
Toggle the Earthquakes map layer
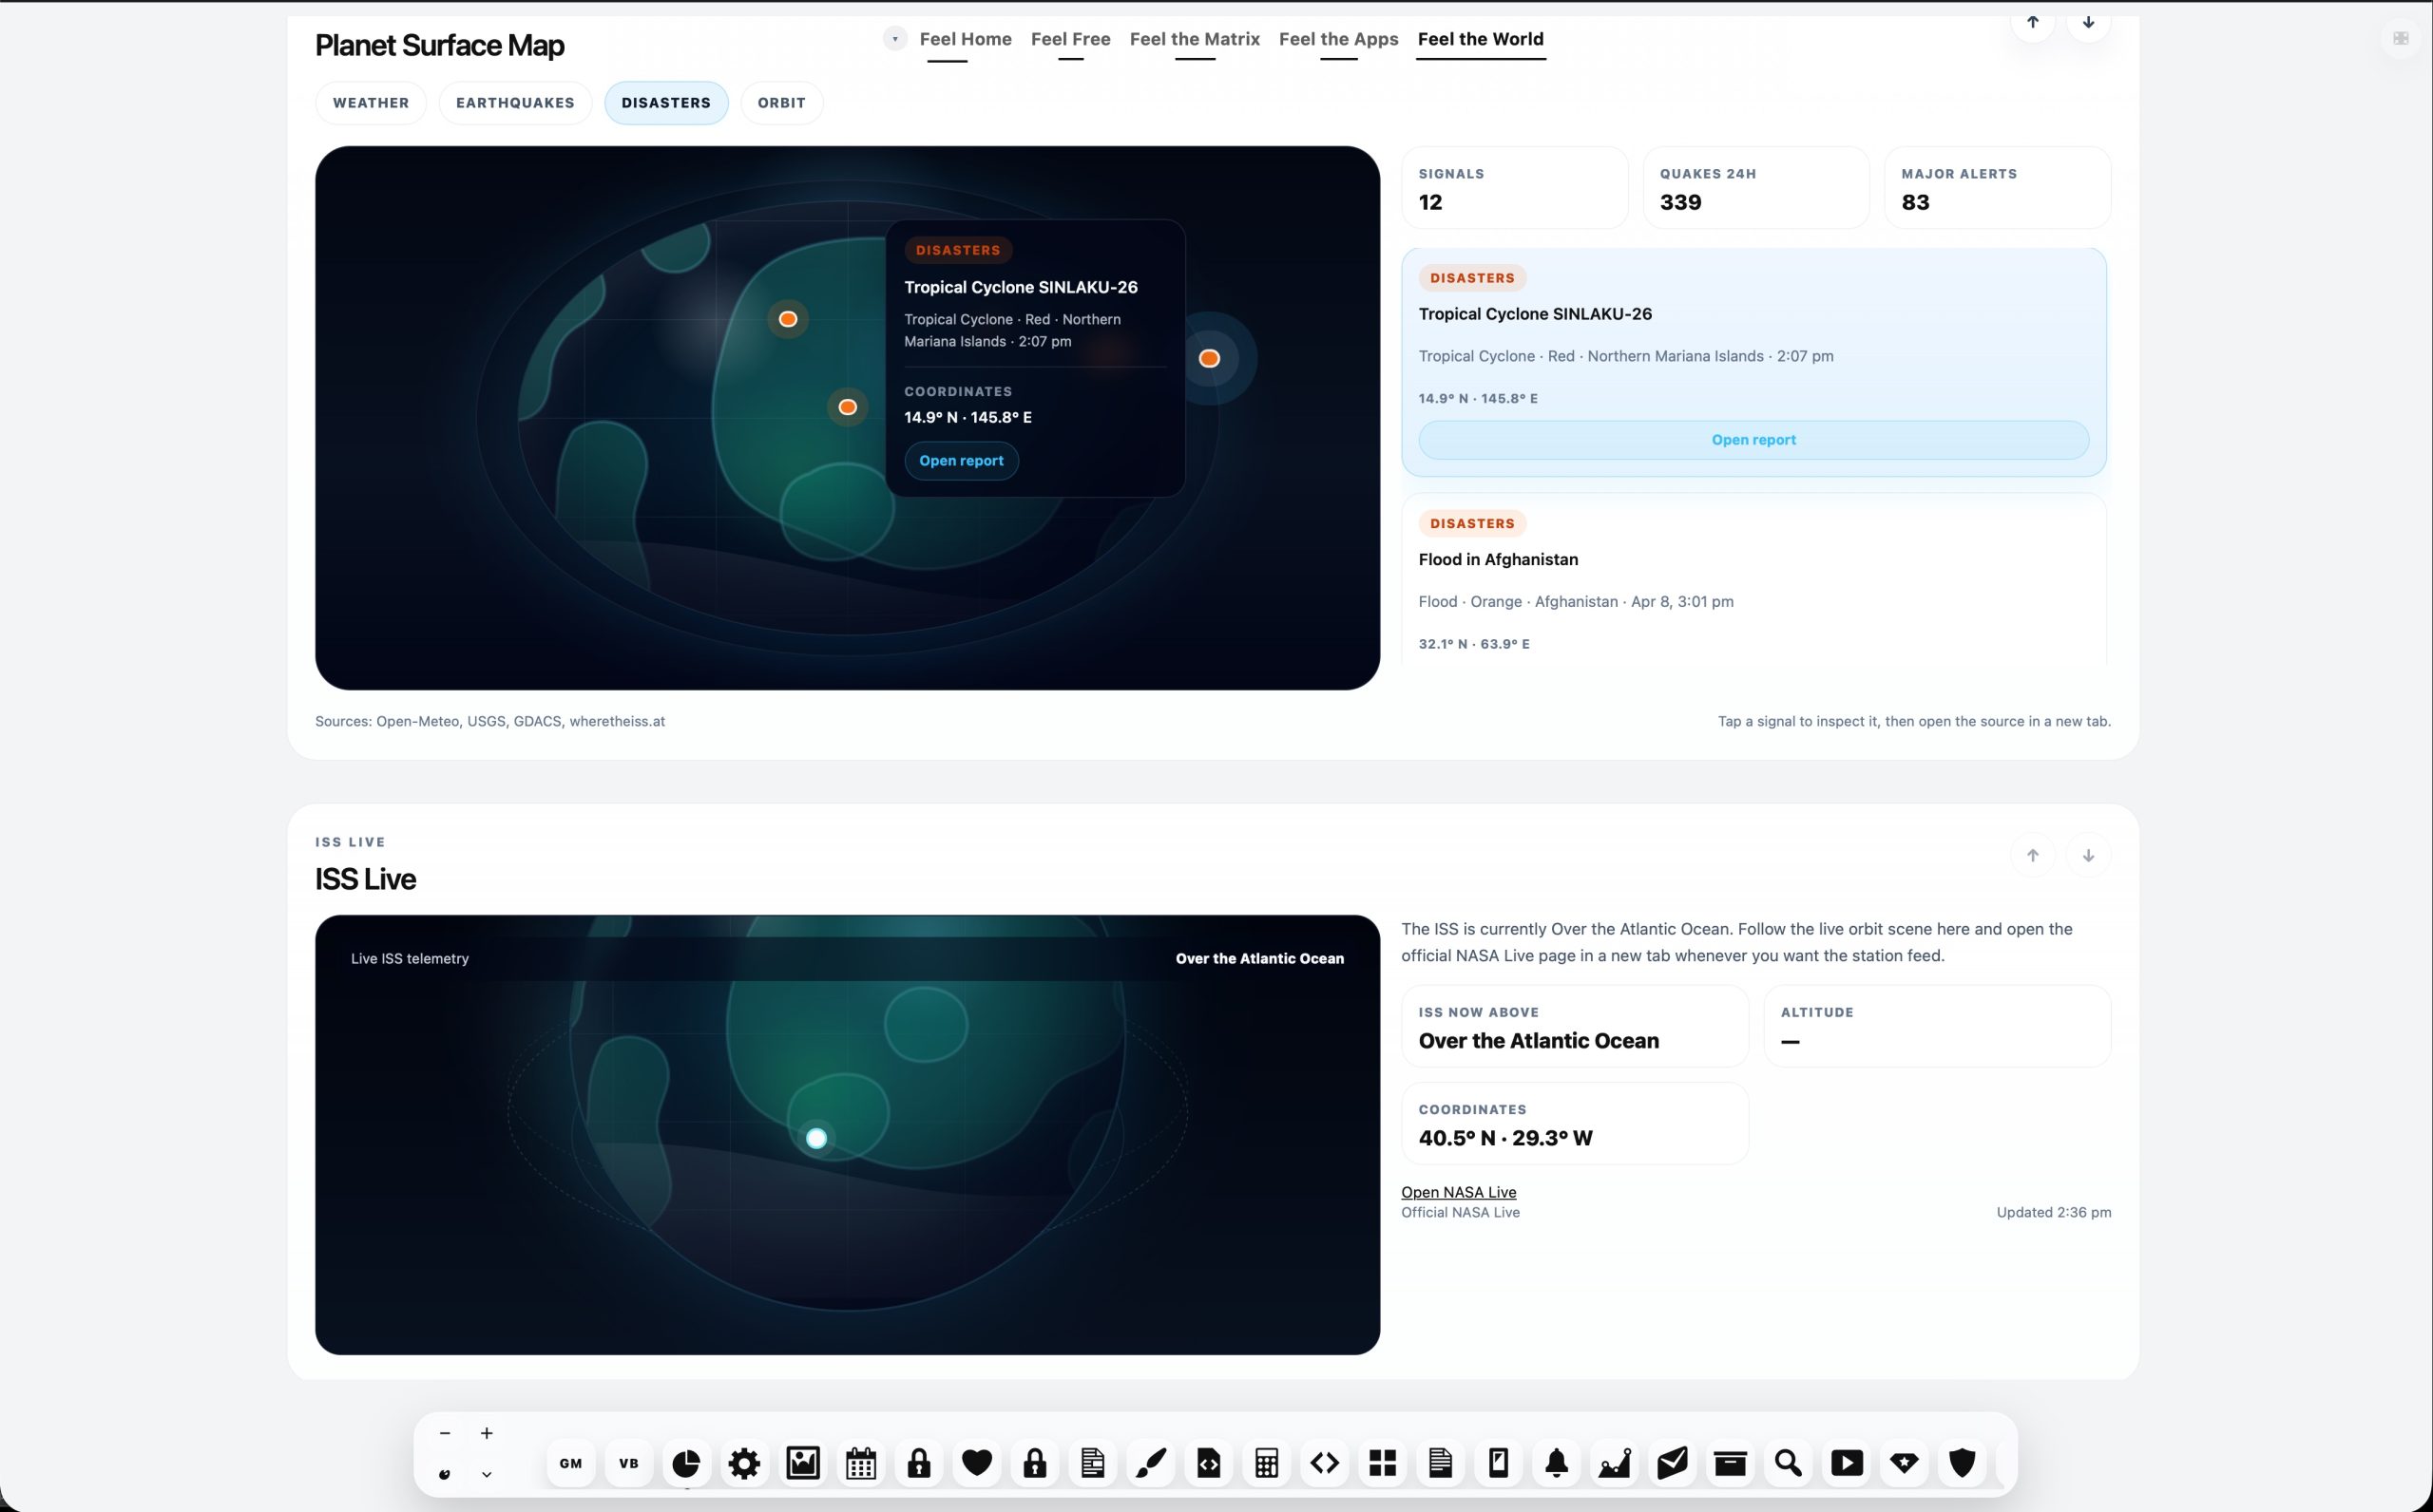pos(515,103)
